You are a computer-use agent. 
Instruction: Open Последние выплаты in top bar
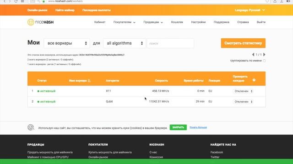(x=97, y=10)
